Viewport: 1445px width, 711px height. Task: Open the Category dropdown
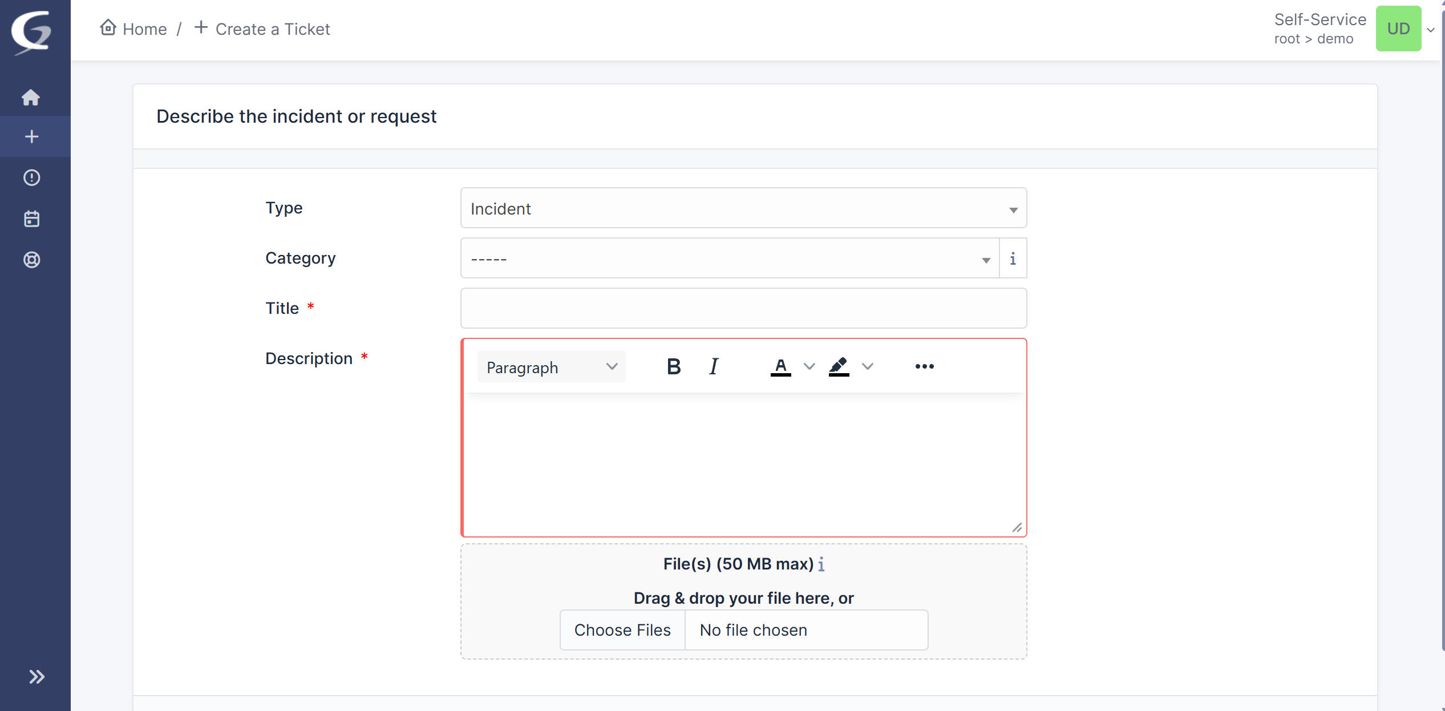click(729, 259)
